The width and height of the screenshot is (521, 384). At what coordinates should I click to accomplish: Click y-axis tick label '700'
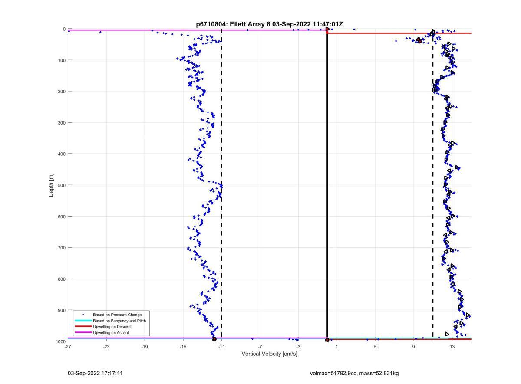[62, 248]
